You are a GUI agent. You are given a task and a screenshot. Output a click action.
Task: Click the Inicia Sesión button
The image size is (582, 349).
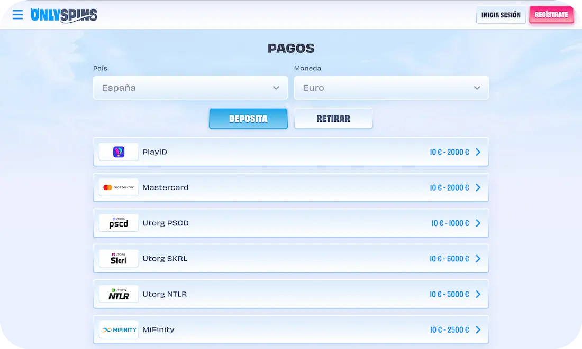coord(501,15)
